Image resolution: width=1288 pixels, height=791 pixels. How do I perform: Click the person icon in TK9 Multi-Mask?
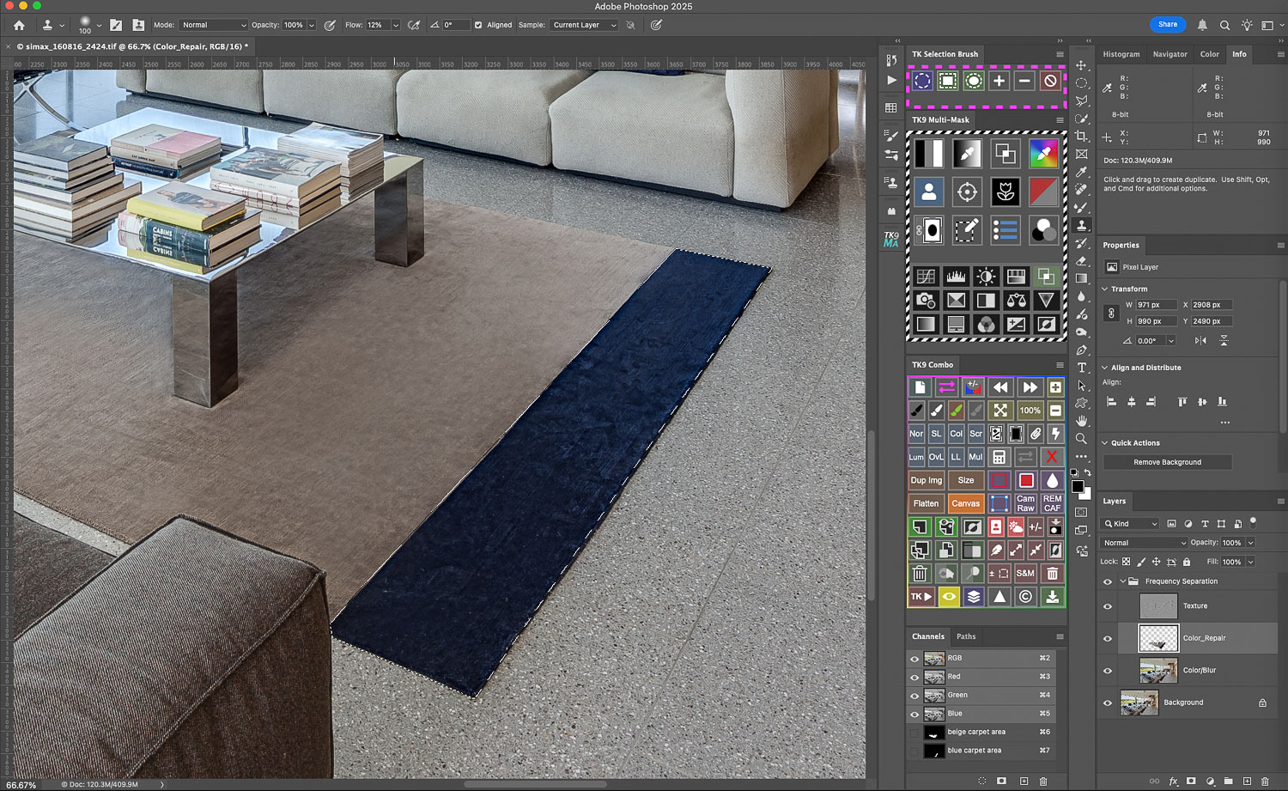pos(929,192)
